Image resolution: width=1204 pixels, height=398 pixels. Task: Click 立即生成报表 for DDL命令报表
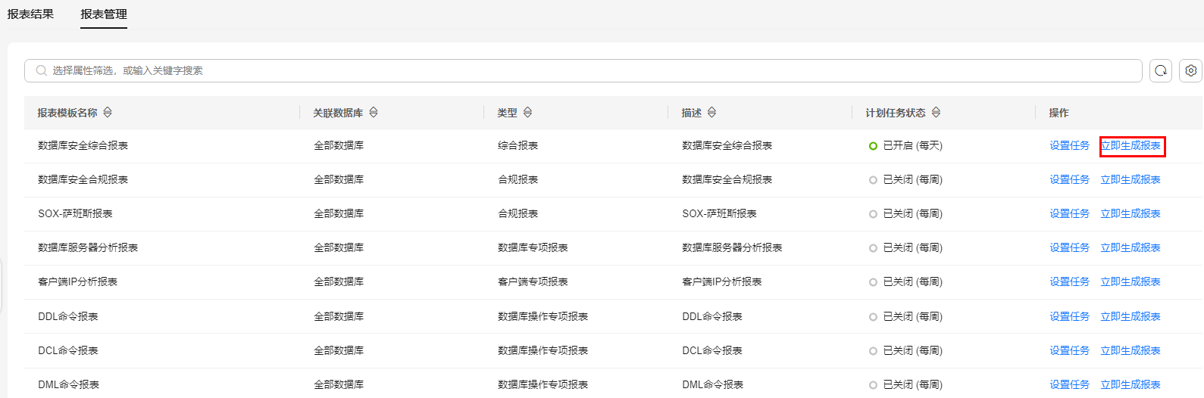(1131, 316)
